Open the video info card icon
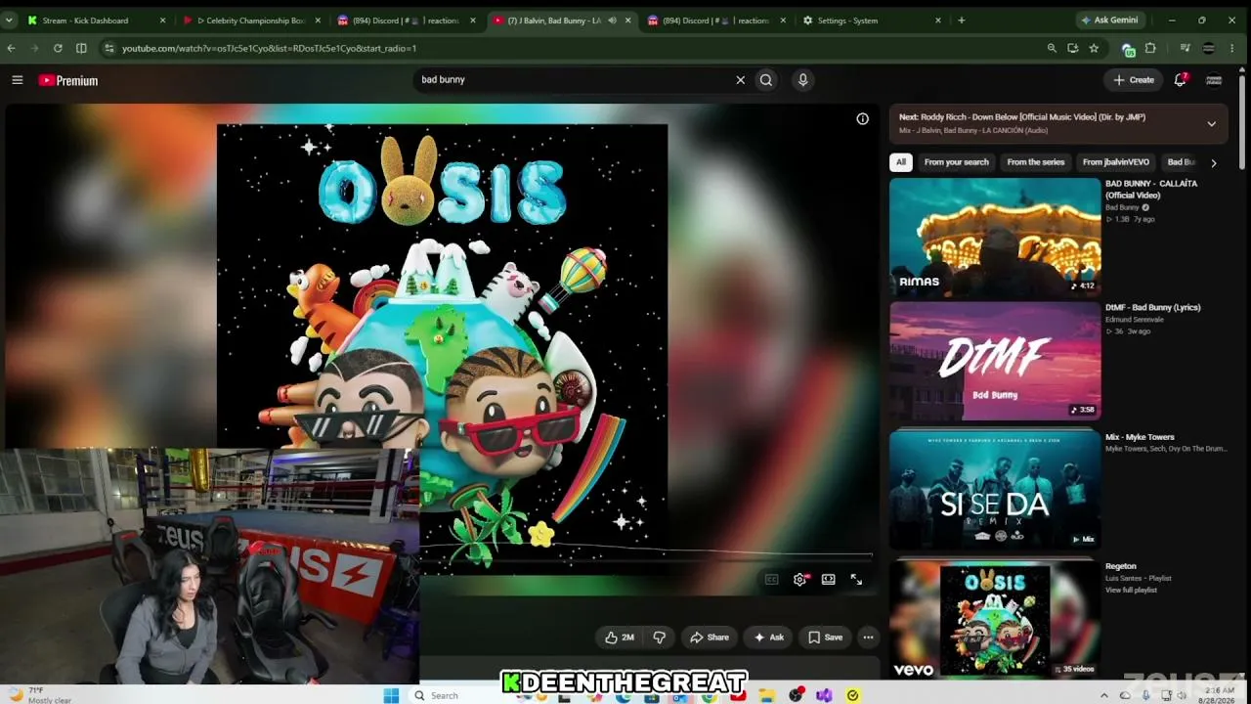Viewport: 1251px width, 704px height. 862,118
